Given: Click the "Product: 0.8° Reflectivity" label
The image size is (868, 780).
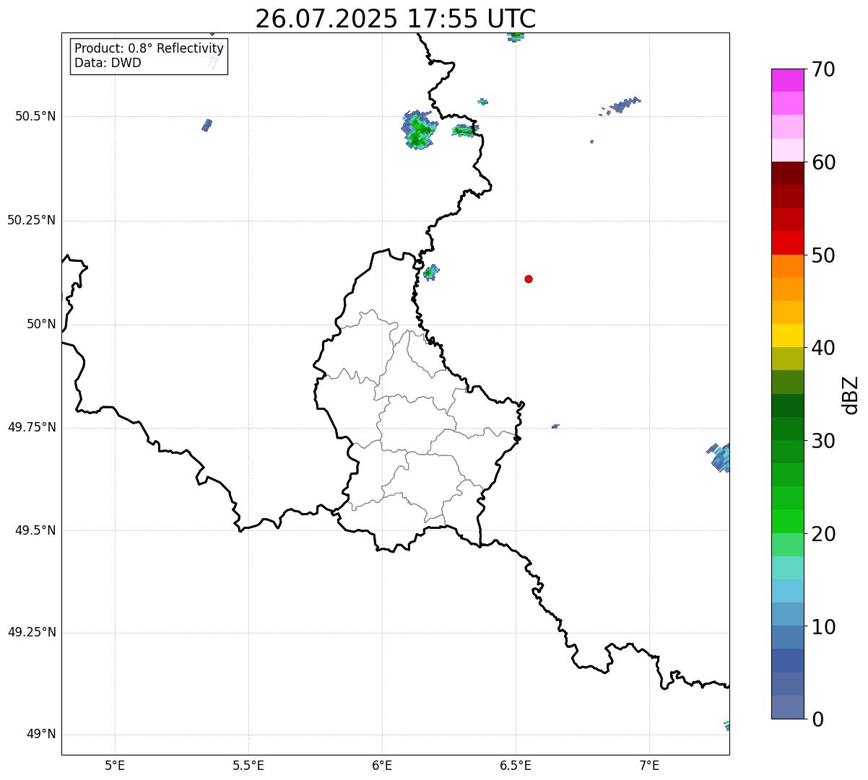Looking at the screenshot, I should click(149, 48).
